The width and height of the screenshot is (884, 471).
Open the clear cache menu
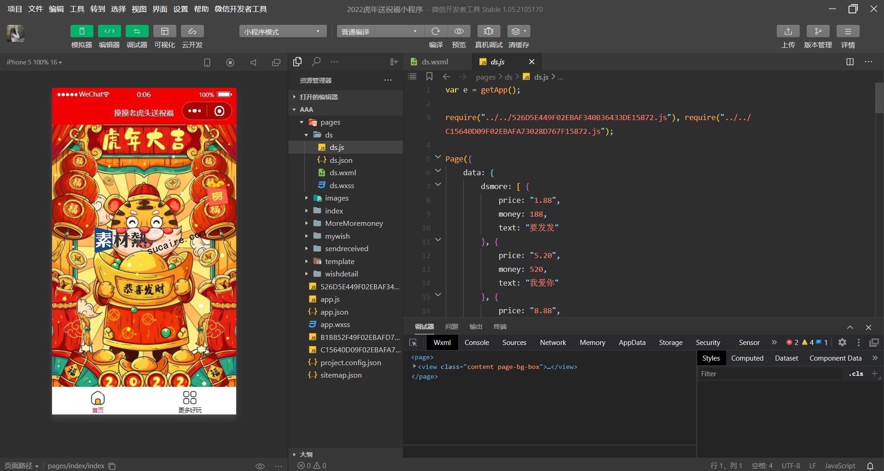pyautogui.click(x=518, y=31)
